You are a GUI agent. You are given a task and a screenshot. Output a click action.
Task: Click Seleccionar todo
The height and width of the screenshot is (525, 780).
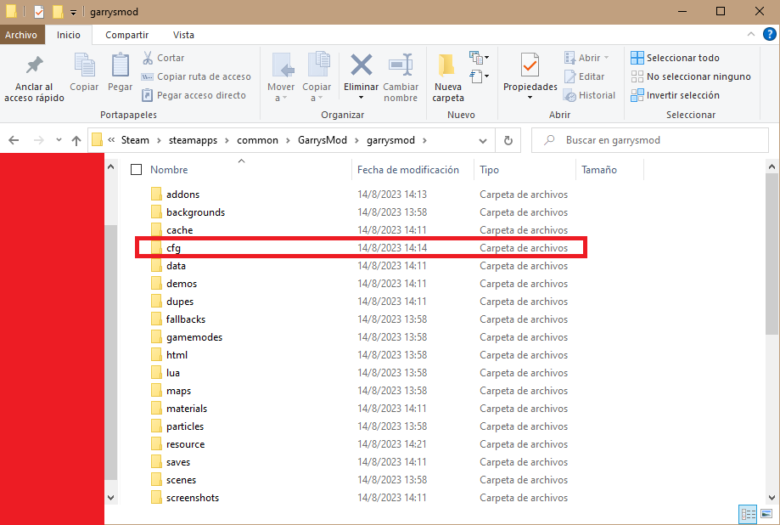point(675,58)
